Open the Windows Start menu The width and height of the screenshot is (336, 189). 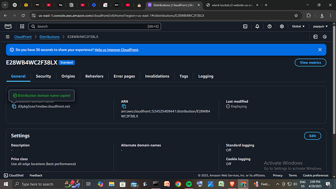[6, 184]
